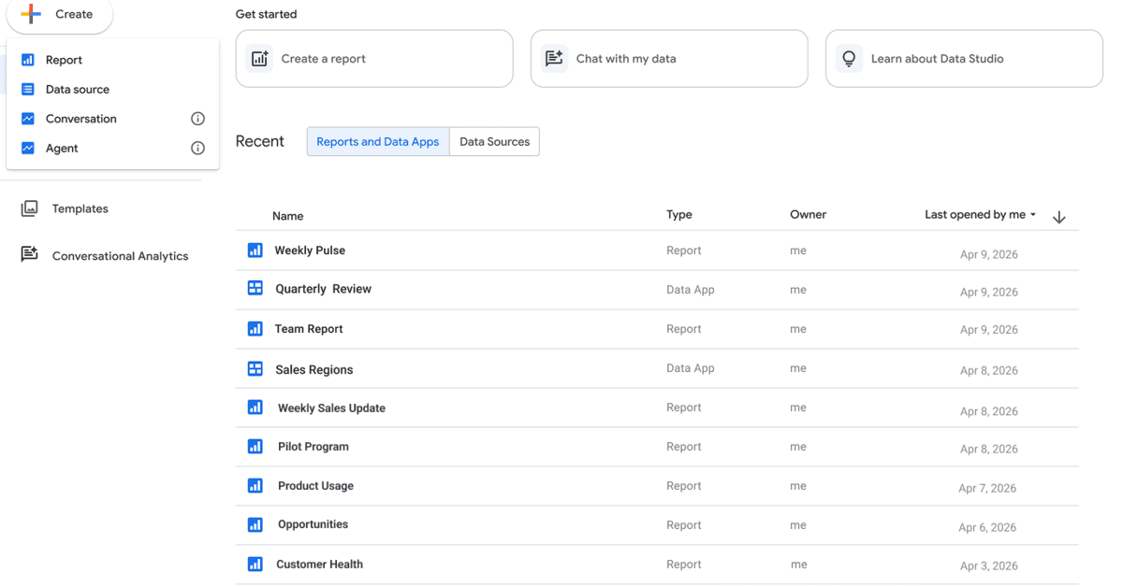Click the report icon beside Opportunities
This screenshot has width=1123, height=587.
(255, 525)
